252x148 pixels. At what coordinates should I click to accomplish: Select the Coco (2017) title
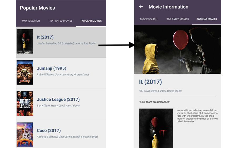49,130
